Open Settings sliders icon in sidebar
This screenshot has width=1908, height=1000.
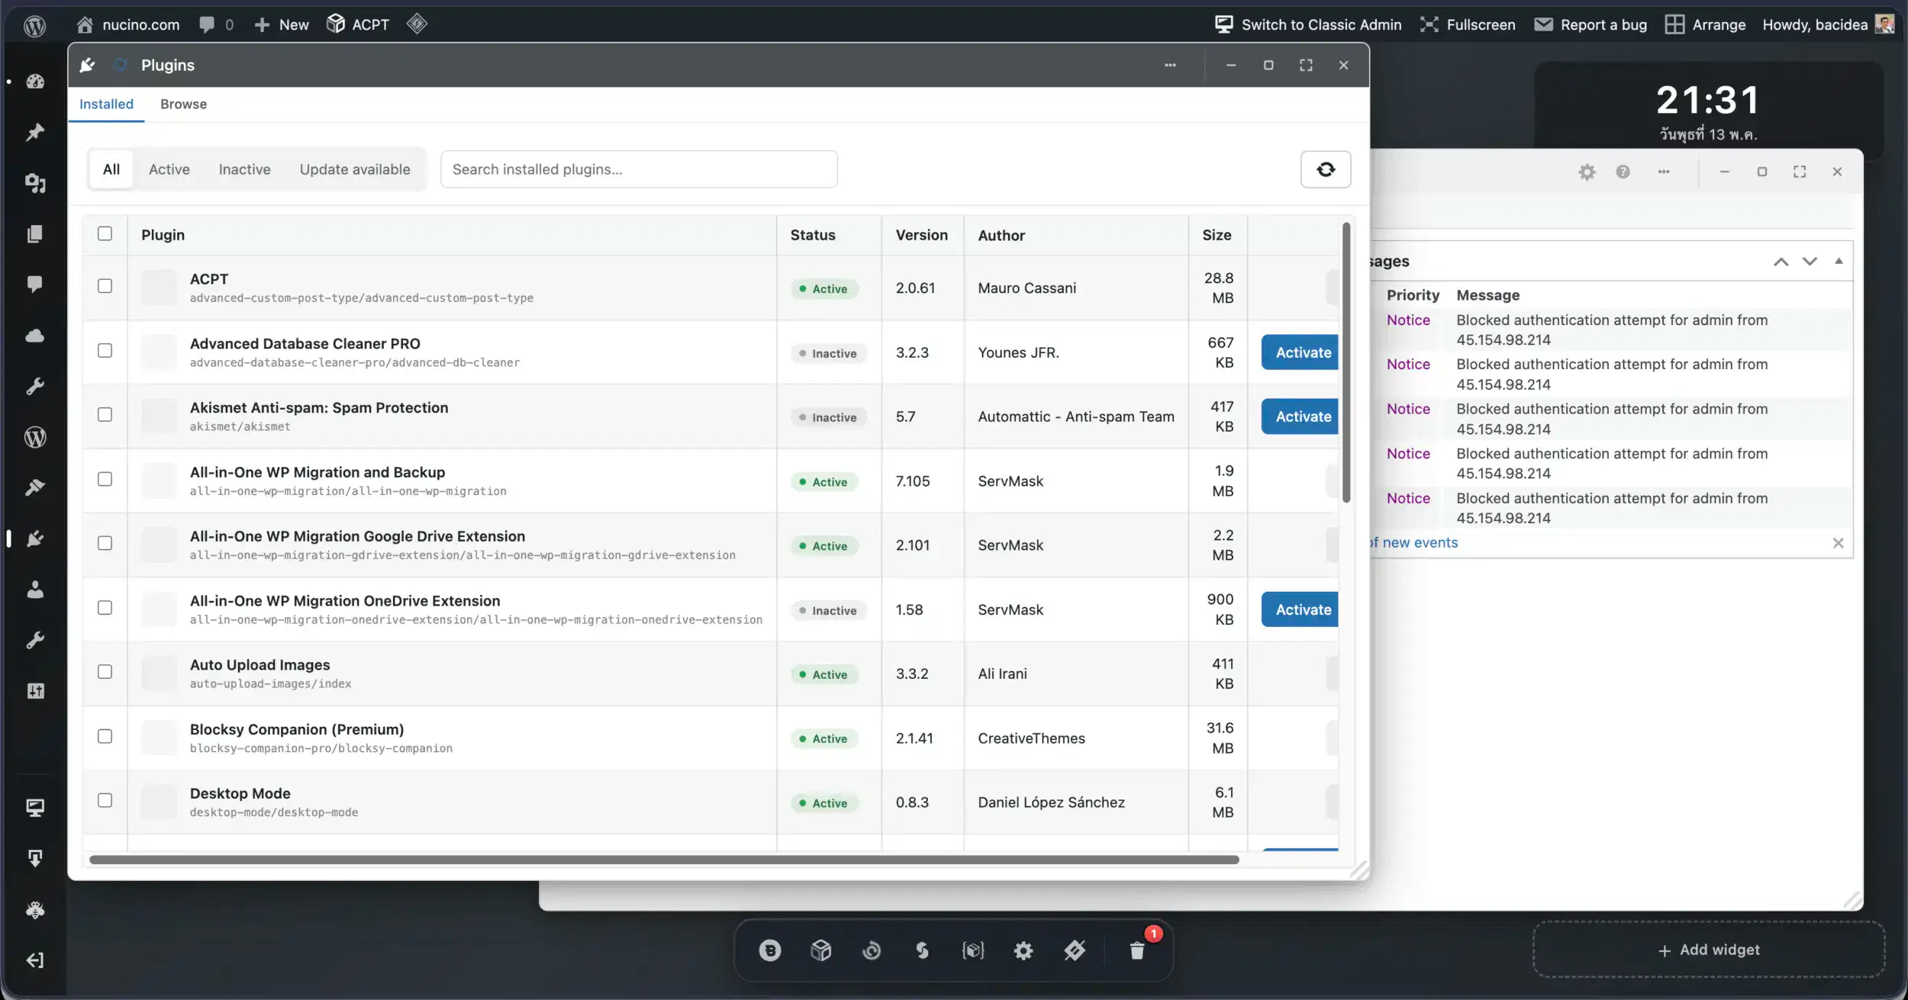coord(35,691)
